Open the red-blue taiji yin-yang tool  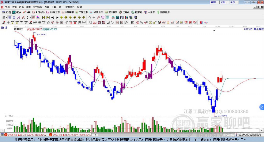point(202,22)
